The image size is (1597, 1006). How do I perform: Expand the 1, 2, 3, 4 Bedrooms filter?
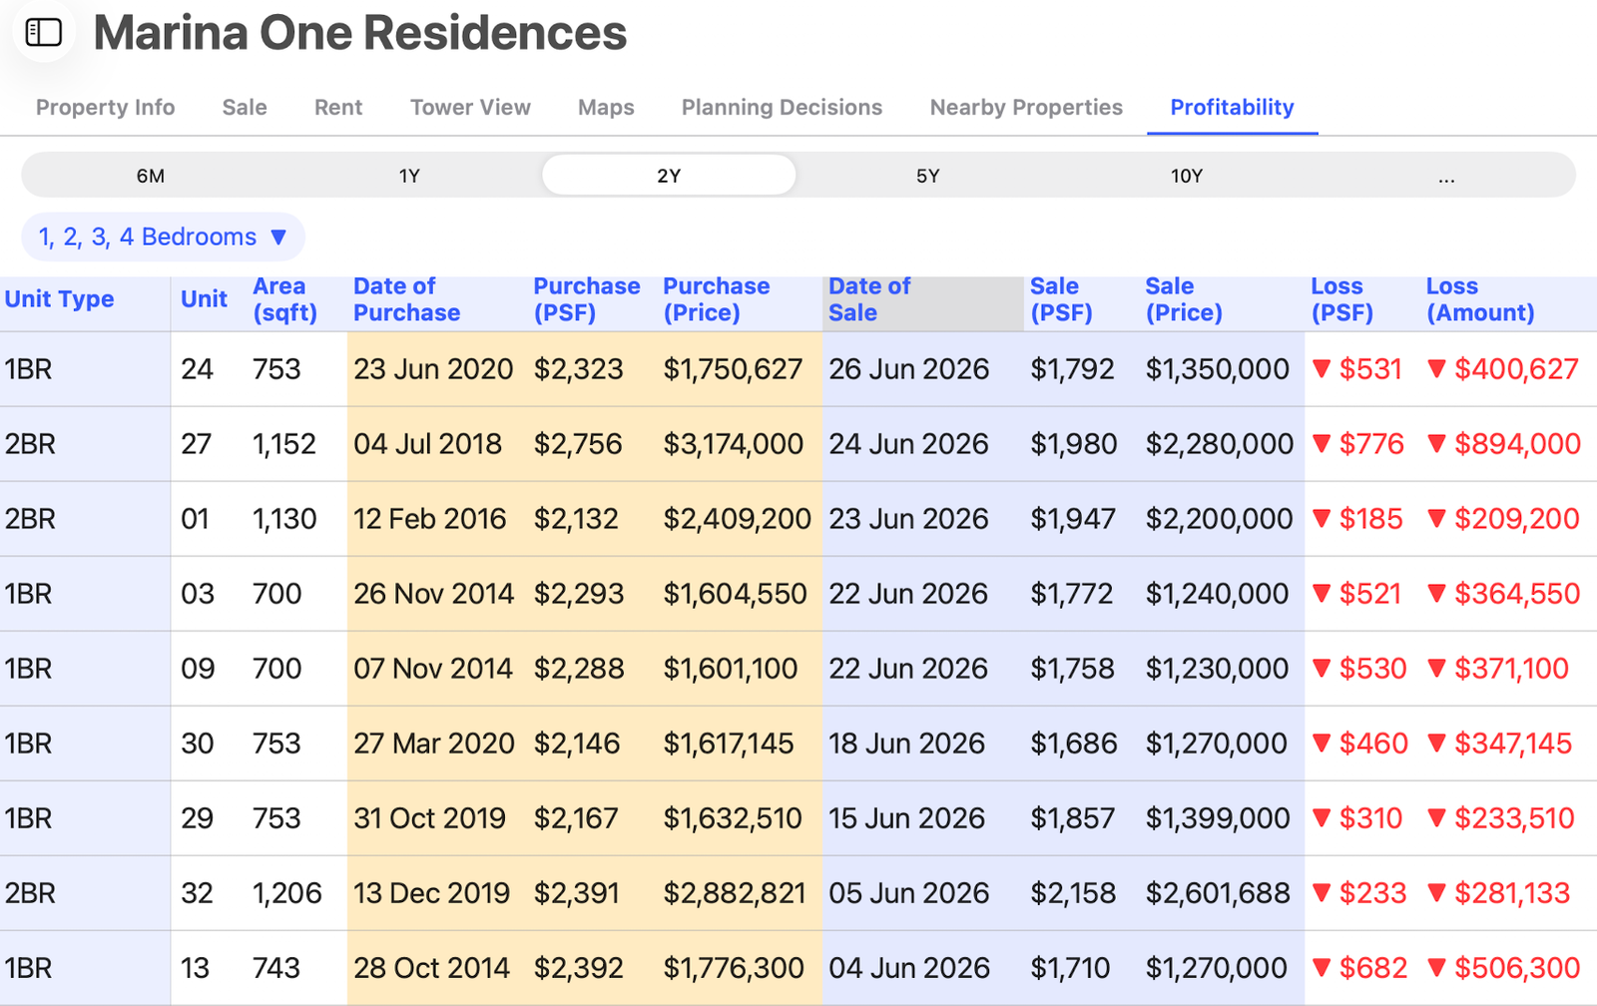163,237
